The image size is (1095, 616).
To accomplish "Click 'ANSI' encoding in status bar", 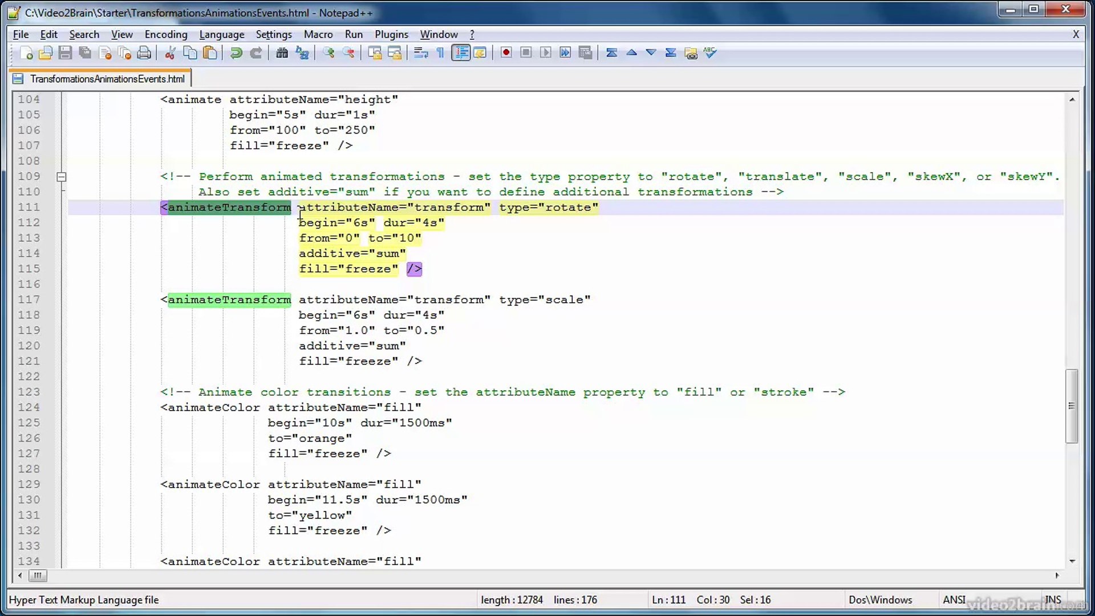I will (954, 600).
